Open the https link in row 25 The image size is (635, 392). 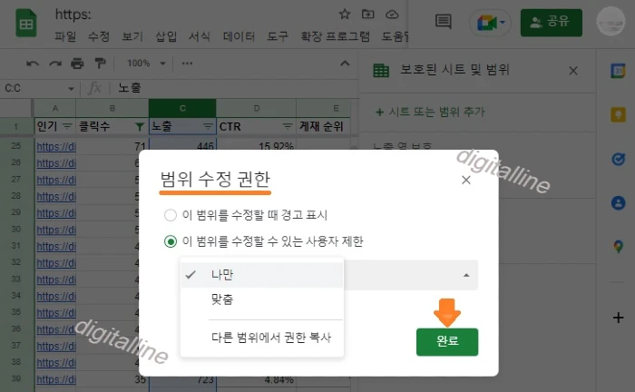coord(56,146)
